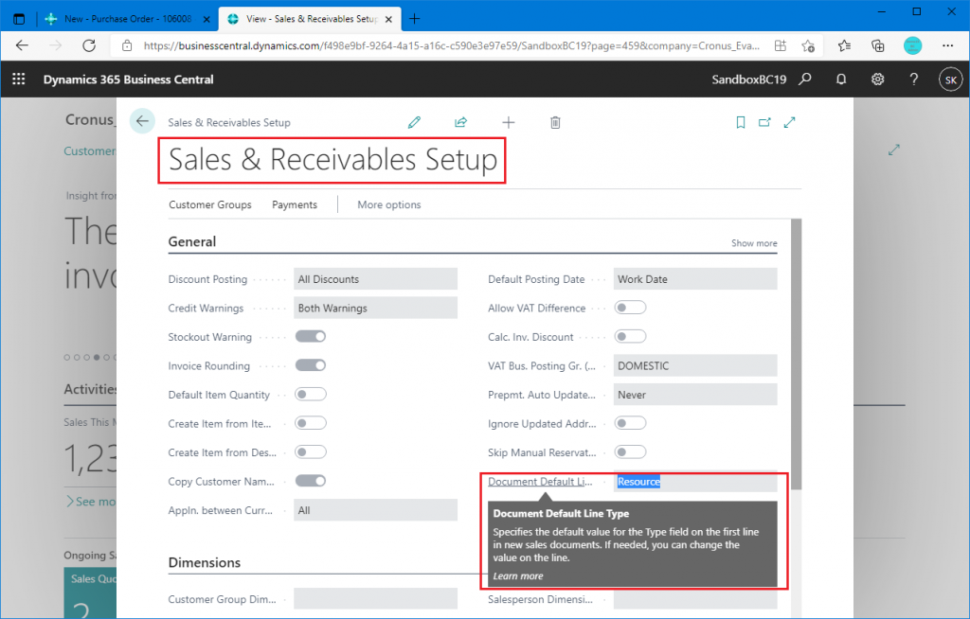Viewport: 970px width, 619px height.
Task: Click the tab actions menu icon
Action: (x=19, y=19)
